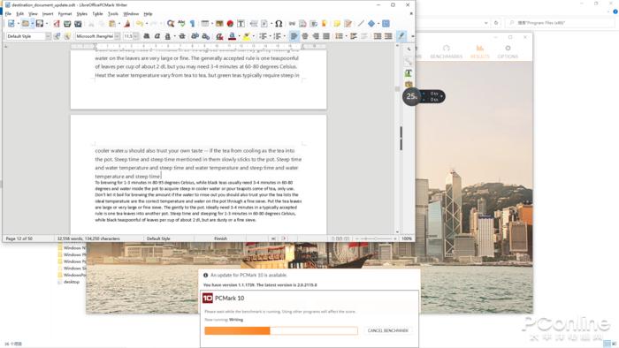The image size is (619, 348).
Task: Toggle Align Right paragraph alignment
Action: point(316,36)
